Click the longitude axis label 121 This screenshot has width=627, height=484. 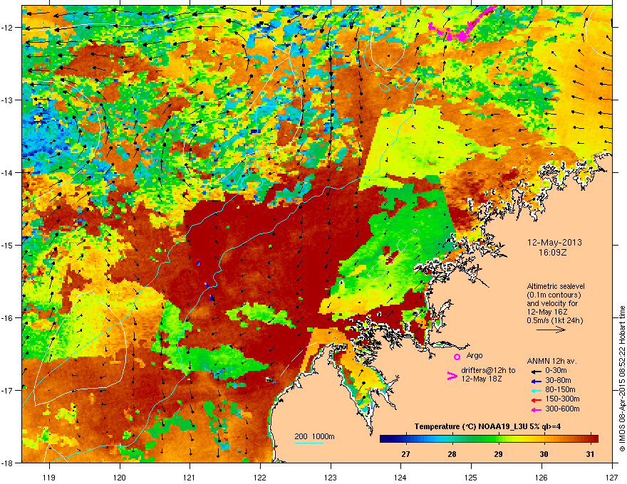coord(190,477)
